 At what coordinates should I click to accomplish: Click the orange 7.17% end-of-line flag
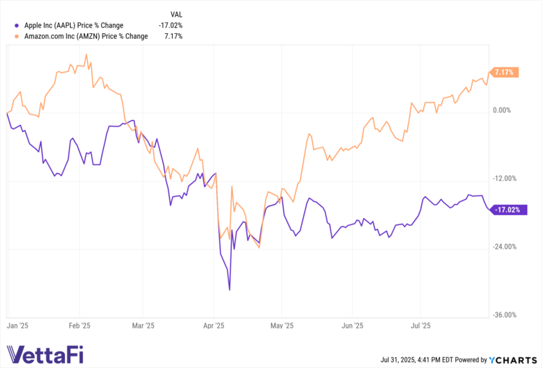[x=505, y=72]
